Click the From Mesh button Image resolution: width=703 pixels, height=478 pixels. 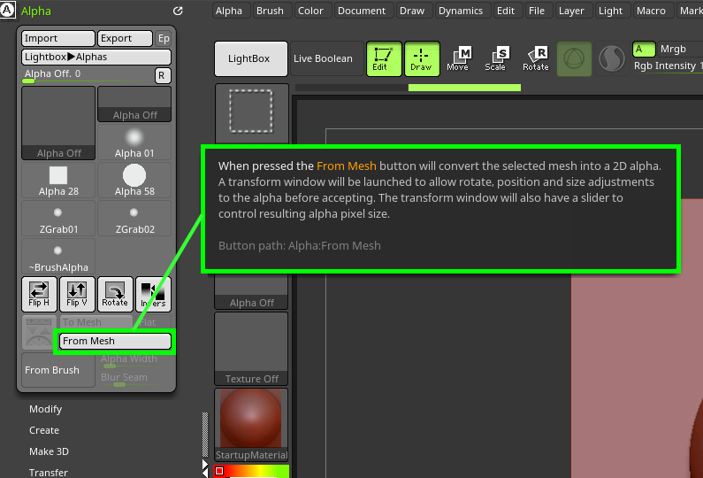click(x=115, y=341)
